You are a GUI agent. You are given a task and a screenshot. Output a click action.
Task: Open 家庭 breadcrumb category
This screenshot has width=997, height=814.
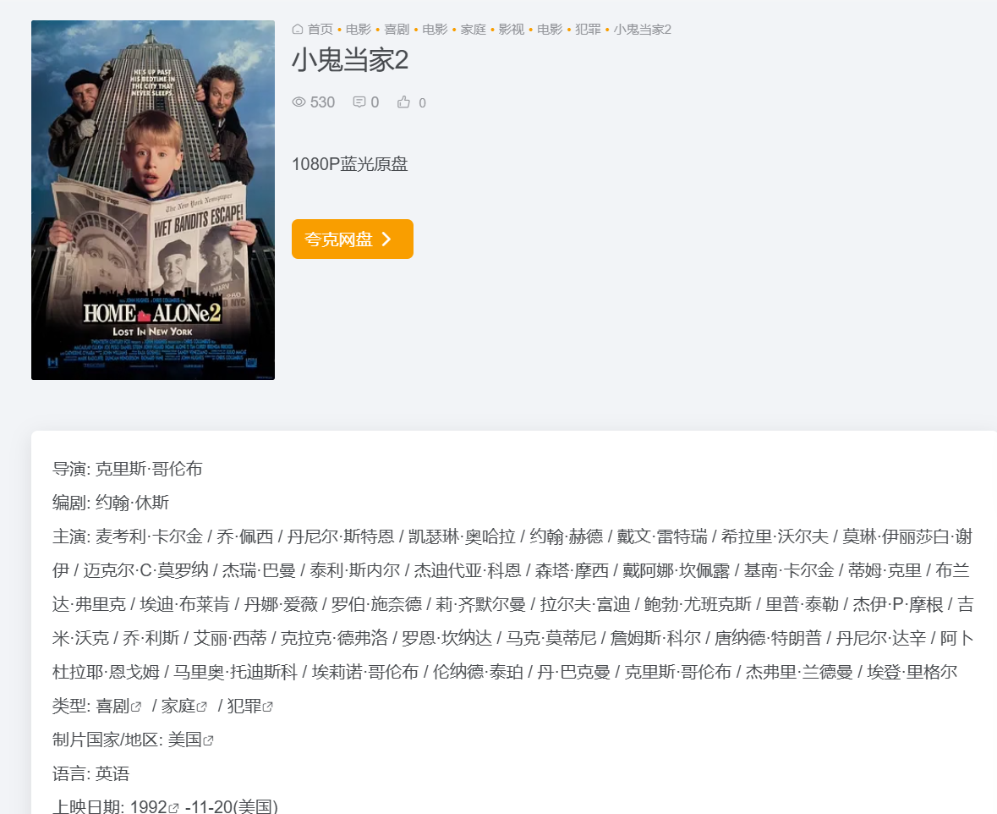click(473, 30)
